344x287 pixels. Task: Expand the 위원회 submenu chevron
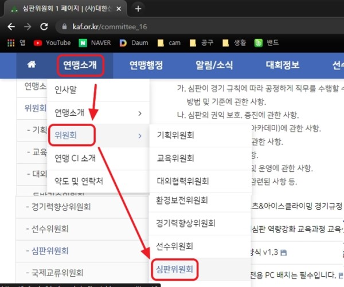click(x=140, y=136)
